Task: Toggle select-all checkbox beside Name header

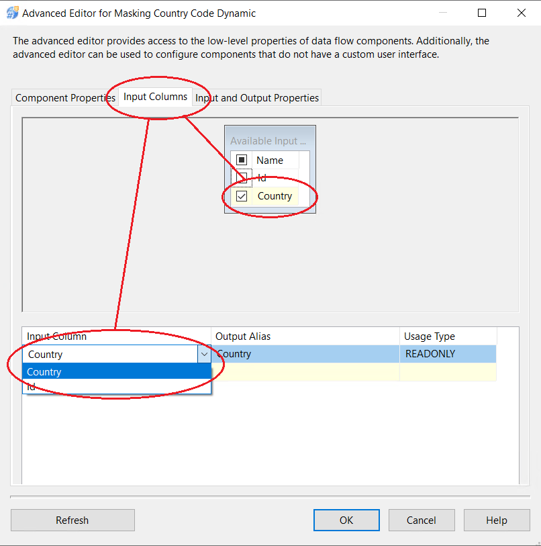Action: pyautogui.click(x=242, y=160)
